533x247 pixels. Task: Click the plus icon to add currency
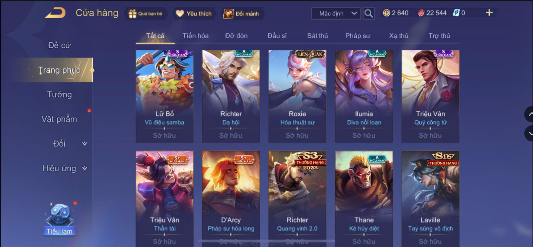click(489, 12)
